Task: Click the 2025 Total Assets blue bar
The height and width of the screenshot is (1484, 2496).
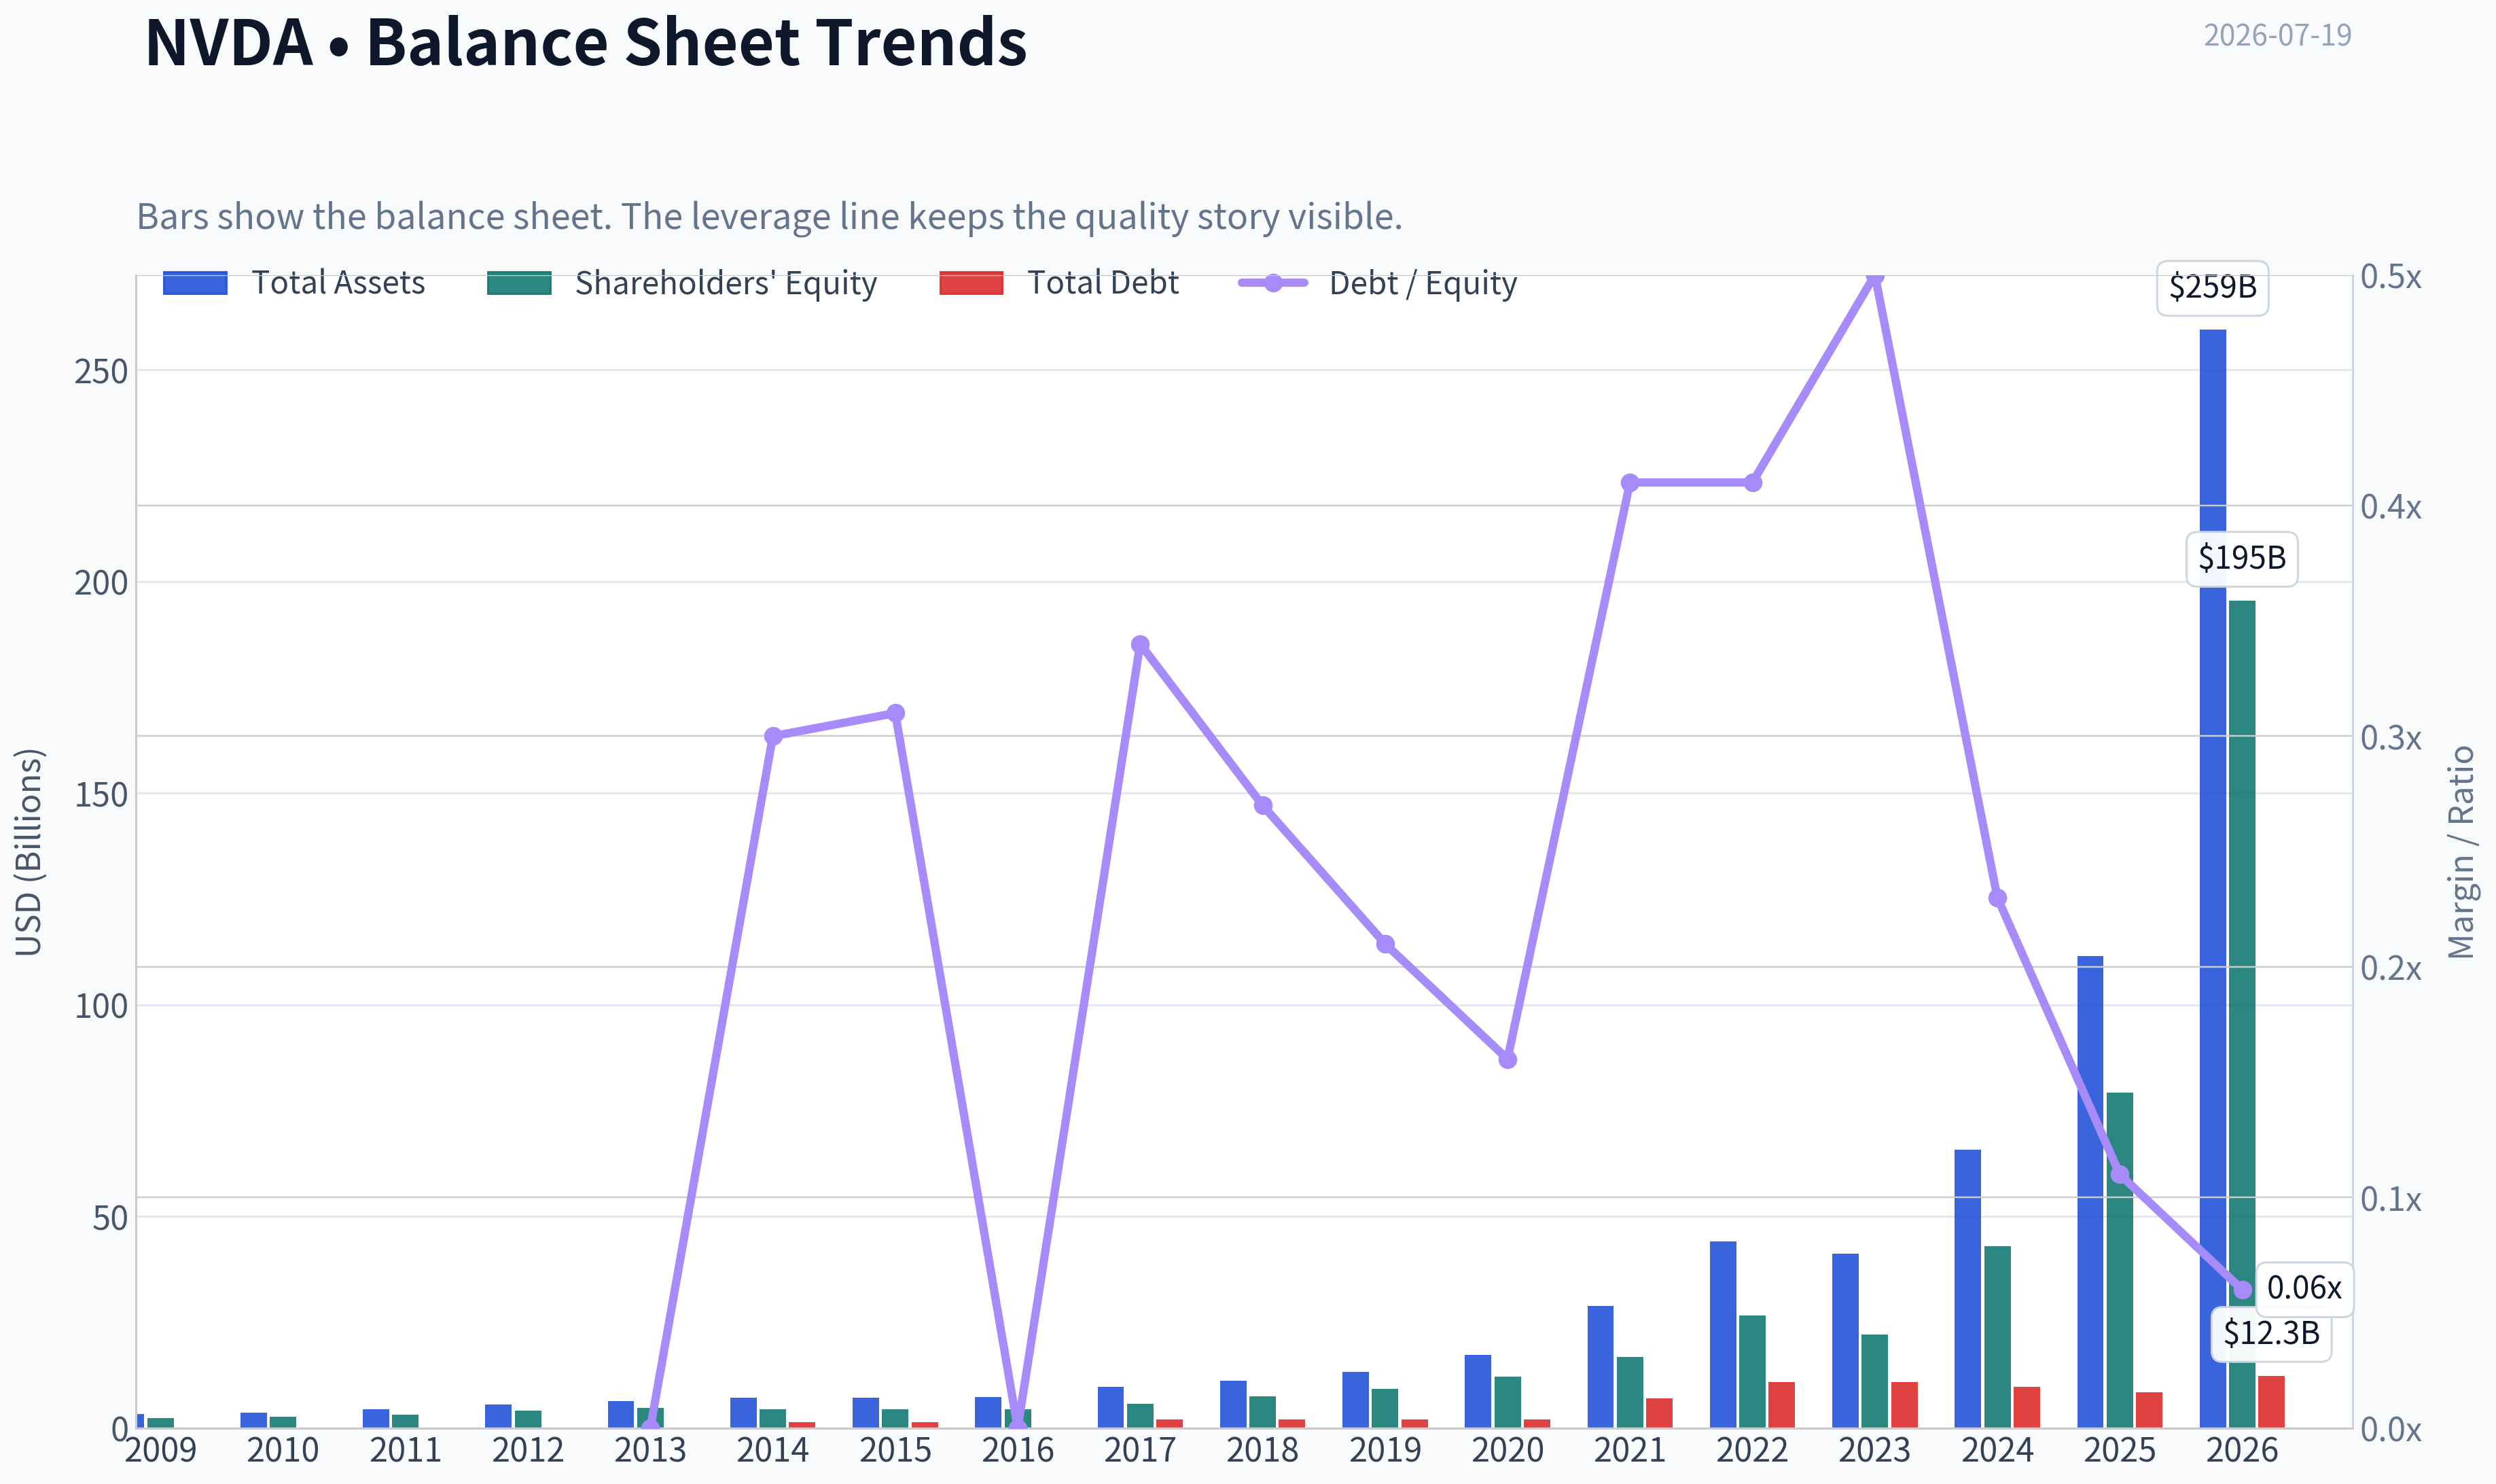Action: click(2090, 1191)
